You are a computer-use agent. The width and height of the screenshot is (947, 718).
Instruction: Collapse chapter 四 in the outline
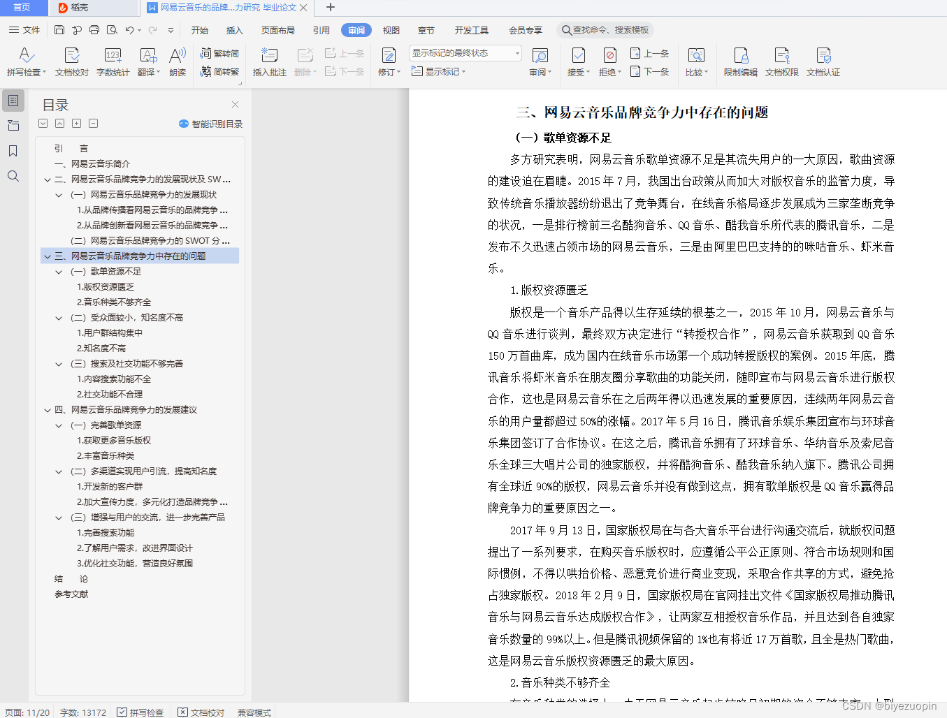pos(48,410)
